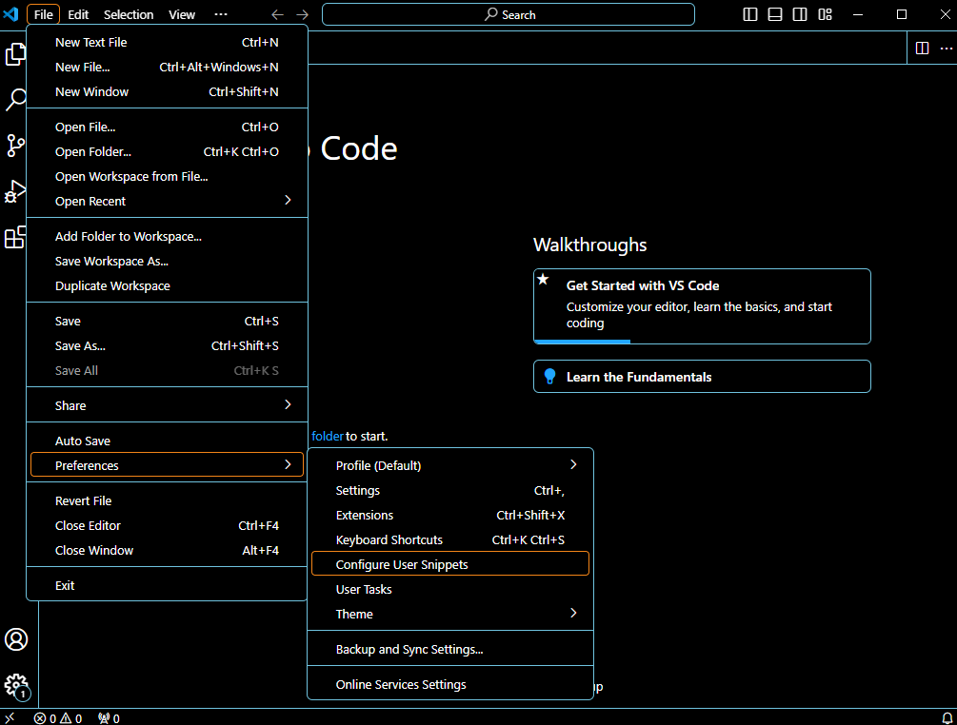Toggle the primary side bar layout icon
The width and height of the screenshot is (957, 725).
coord(750,14)
